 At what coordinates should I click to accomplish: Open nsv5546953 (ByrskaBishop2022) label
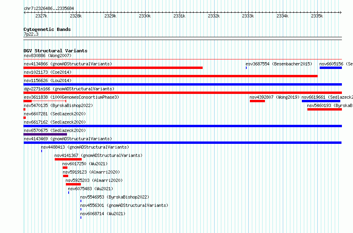point(115,197)
